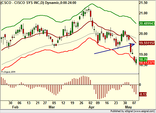Select the 19.551157 moving average value label
This screenshot has width=156, height=113.
(147, 43)
